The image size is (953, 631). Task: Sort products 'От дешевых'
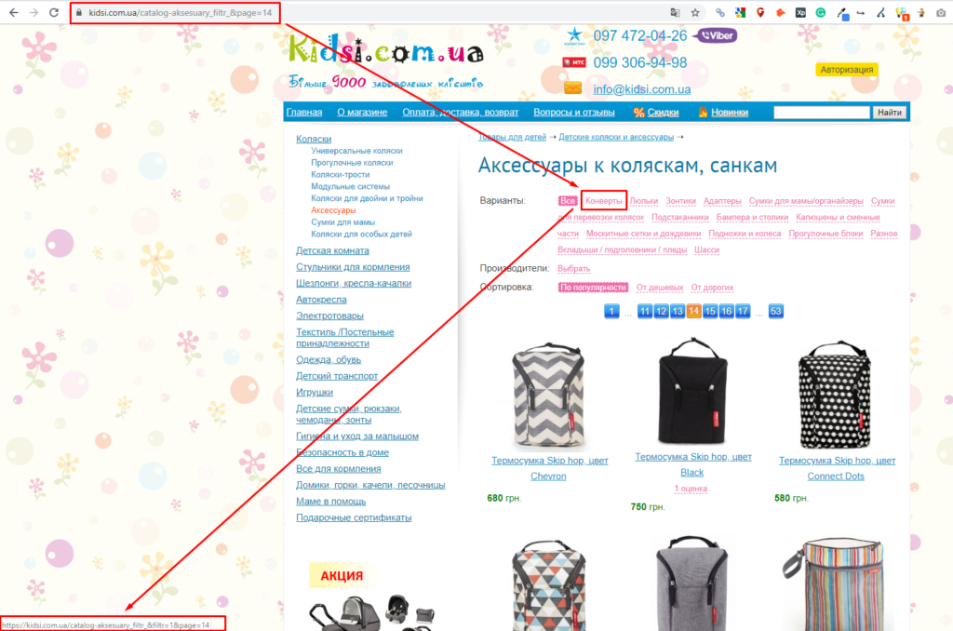tap(660, 287)
